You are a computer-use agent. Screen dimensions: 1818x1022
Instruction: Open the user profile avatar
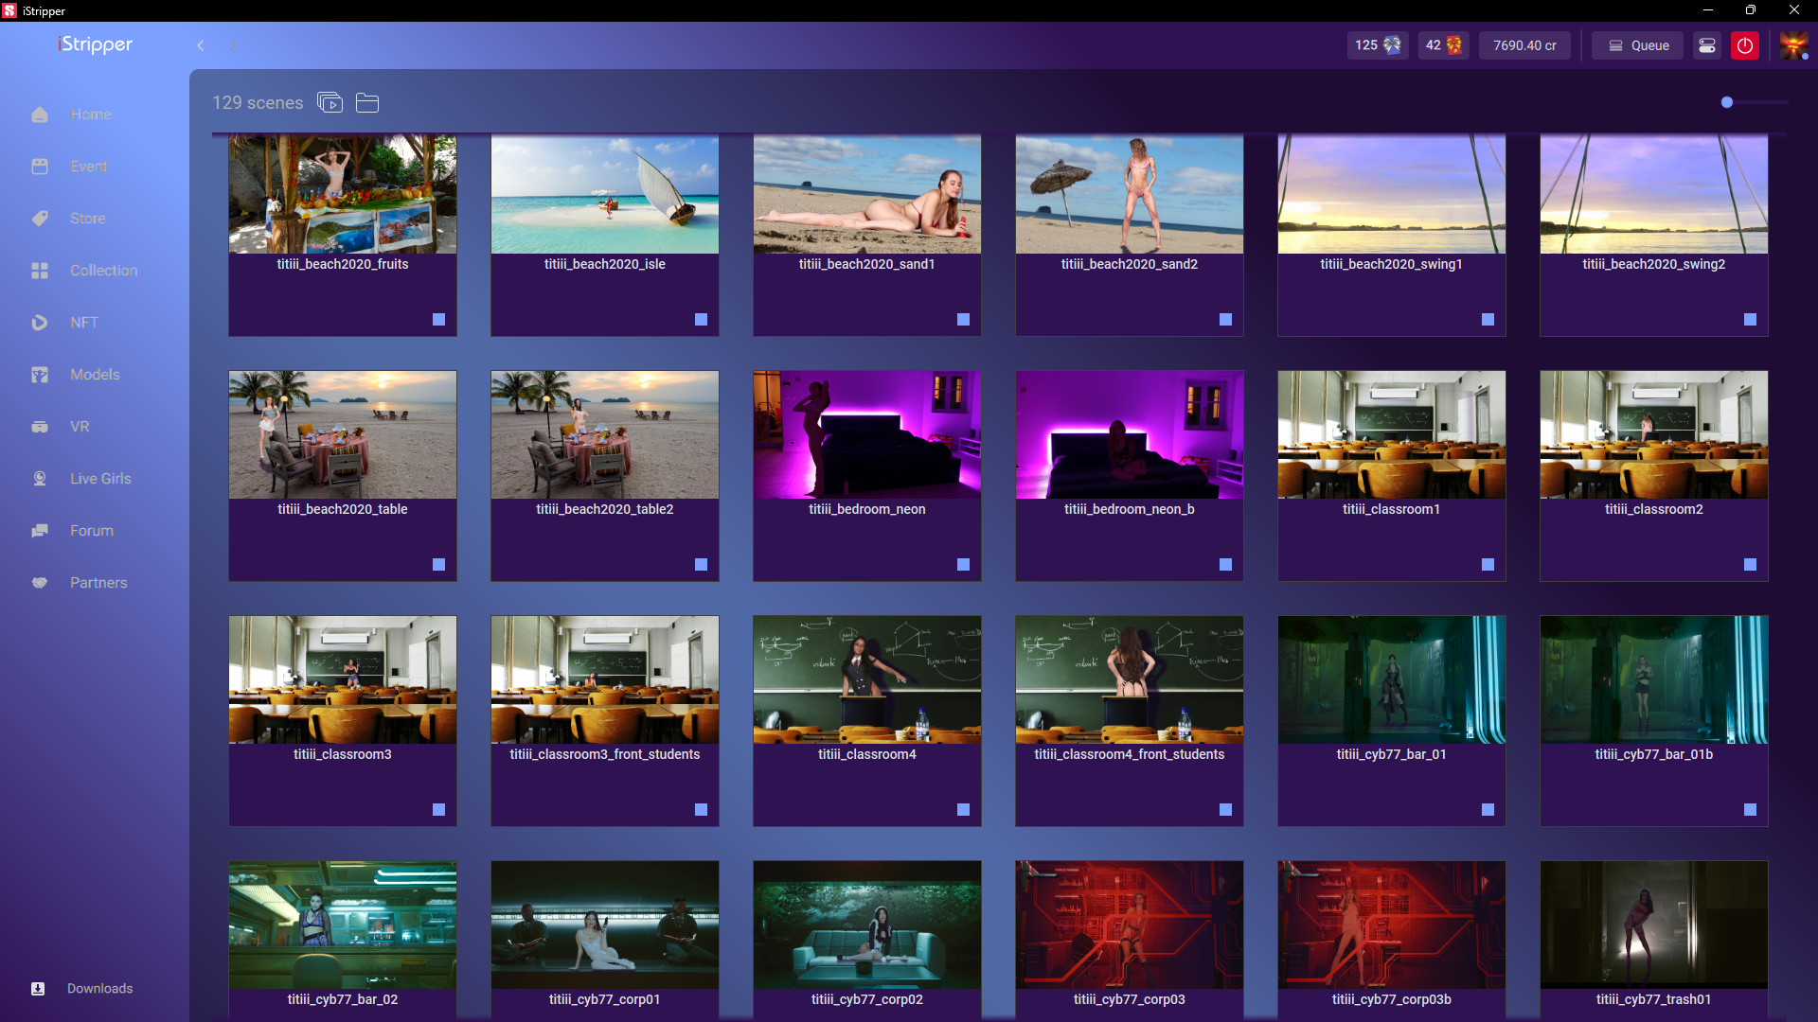tap(1793, 45)
